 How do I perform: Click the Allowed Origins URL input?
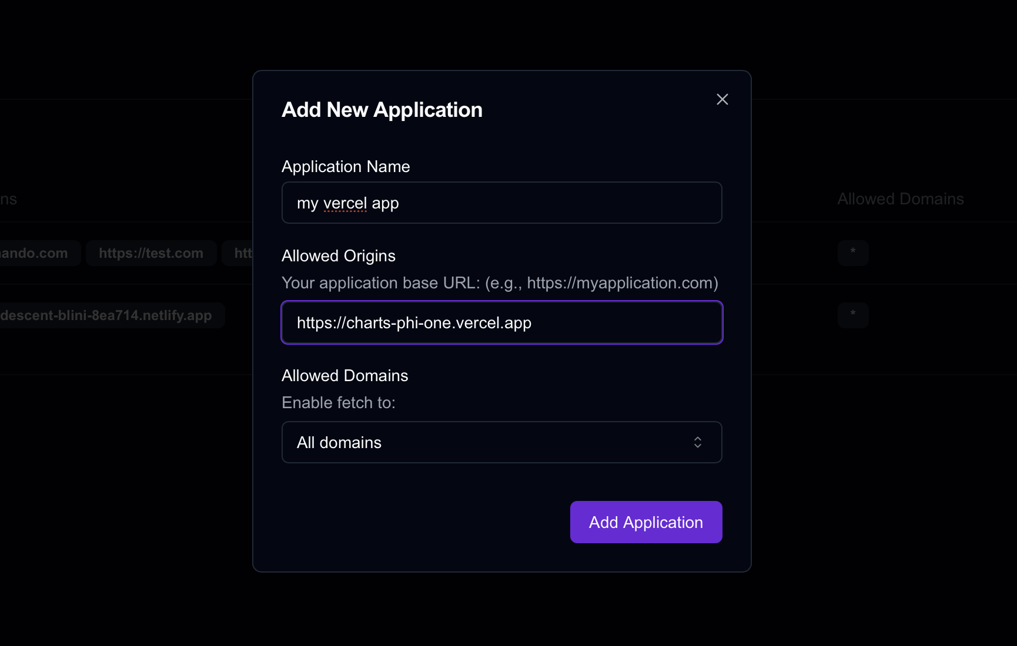click(502, 322)
